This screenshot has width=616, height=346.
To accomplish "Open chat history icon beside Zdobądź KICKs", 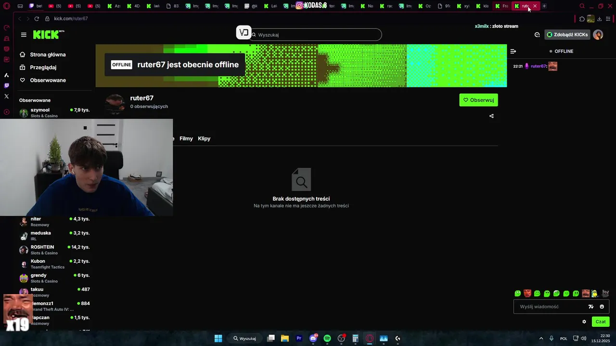I will (537, 35).
